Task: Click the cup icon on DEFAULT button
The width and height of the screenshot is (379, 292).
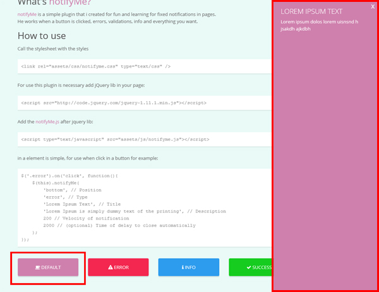Action: click(37, 267)
